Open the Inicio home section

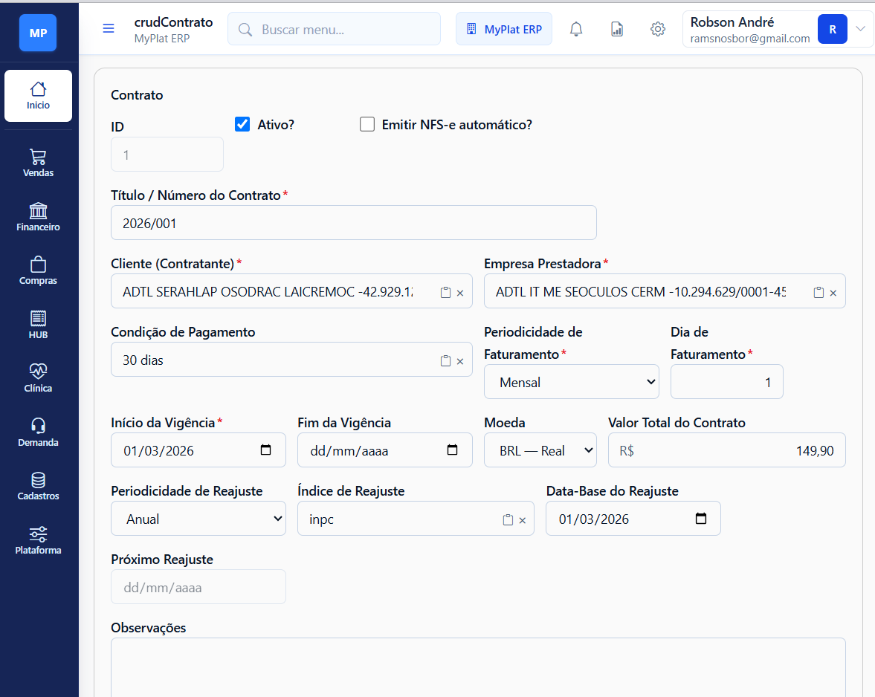pyautogui.click(x=38, y=96)
